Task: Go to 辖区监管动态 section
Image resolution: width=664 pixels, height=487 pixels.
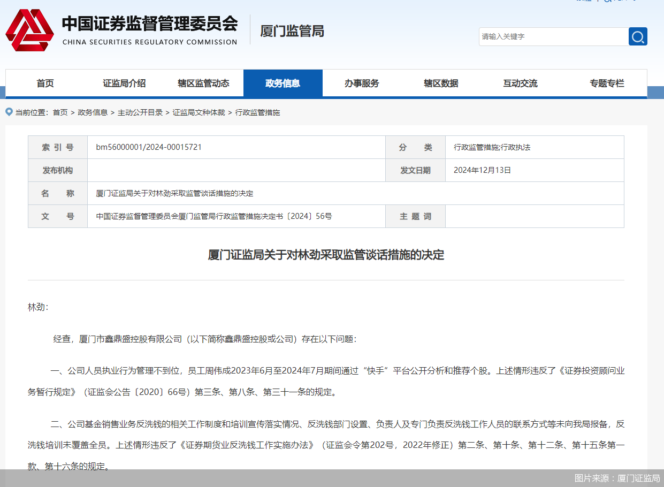Action: coord(203,83)
